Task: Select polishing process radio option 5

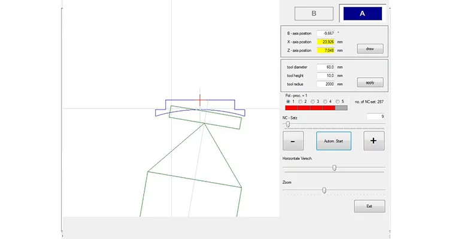Action: [337, 101]
